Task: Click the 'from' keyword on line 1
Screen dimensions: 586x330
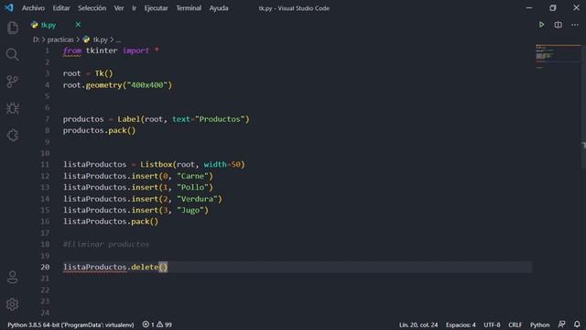Action: [71, 50]
